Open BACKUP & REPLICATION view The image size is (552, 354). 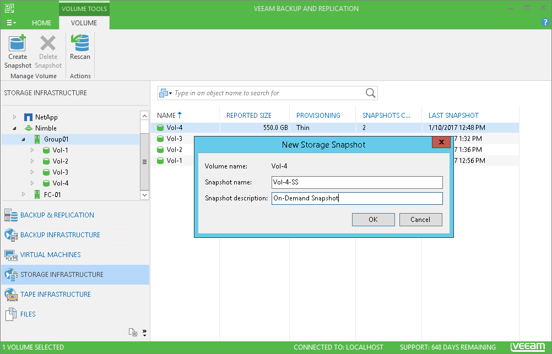(x=57, y=215)
